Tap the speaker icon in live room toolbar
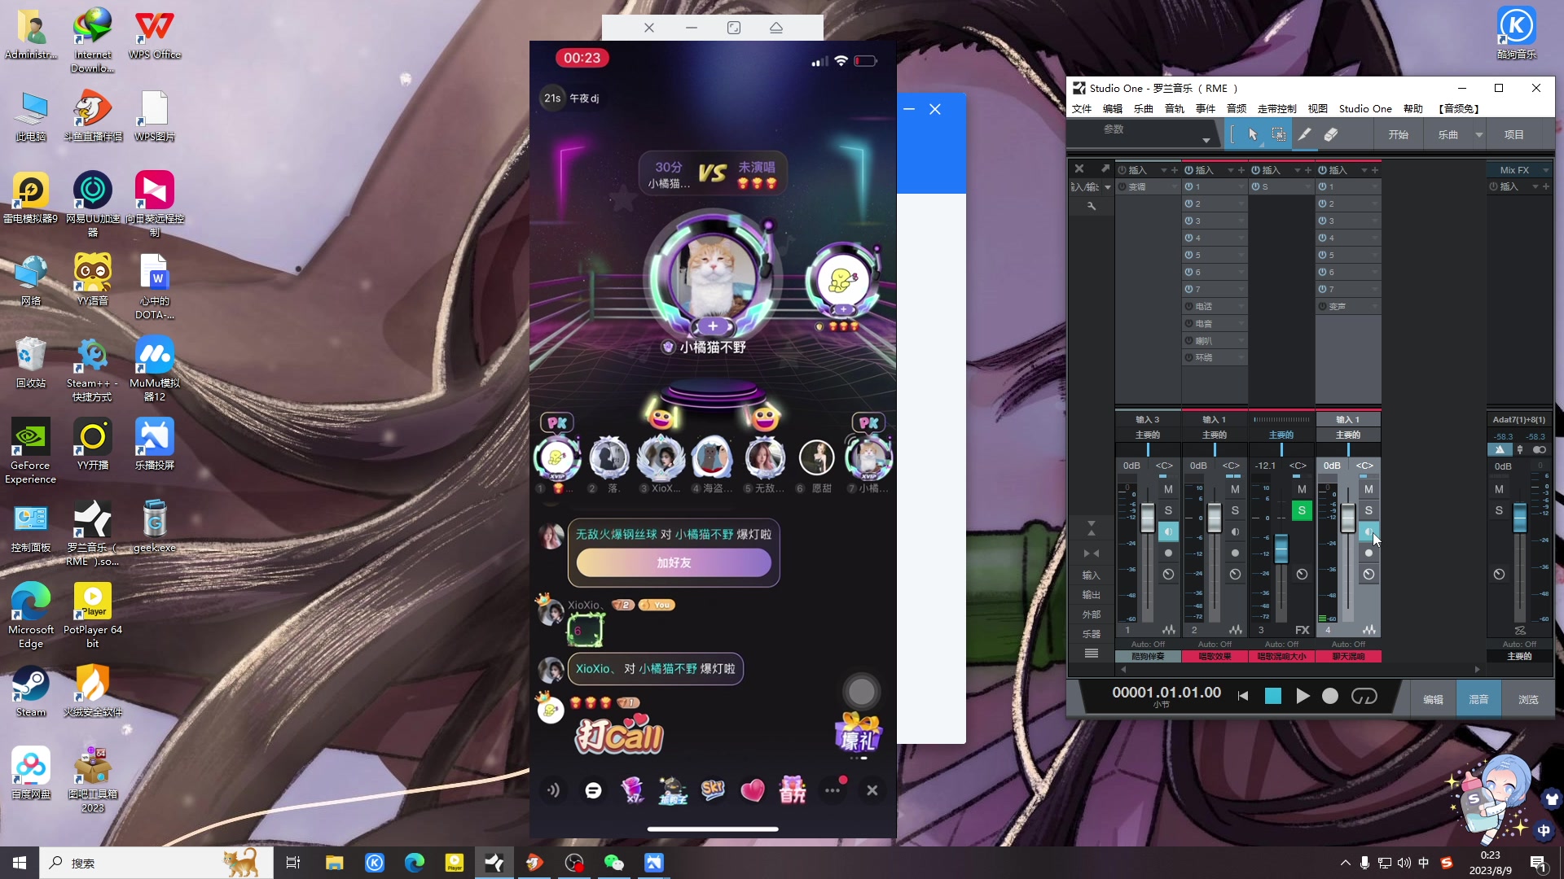Screen dimensions: 1564x879 pos(553,790)
